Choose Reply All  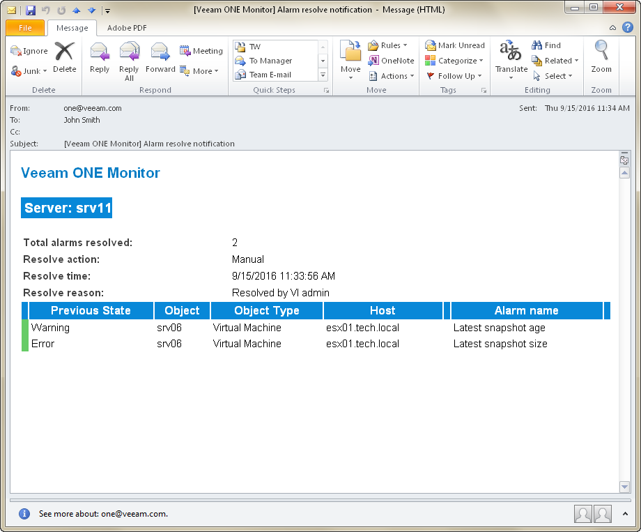click(x=129, y=61)
